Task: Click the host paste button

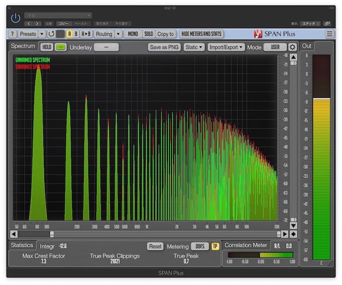Action: pos(80,23)
